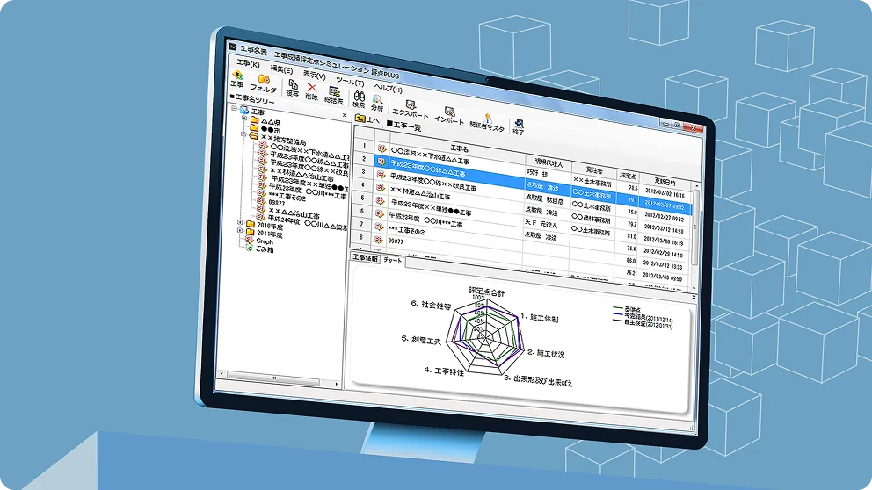872x490 pixels.
Task: Click the 検索 binoculars search icon
Action: pyautogui.click(x=359, y=97)
